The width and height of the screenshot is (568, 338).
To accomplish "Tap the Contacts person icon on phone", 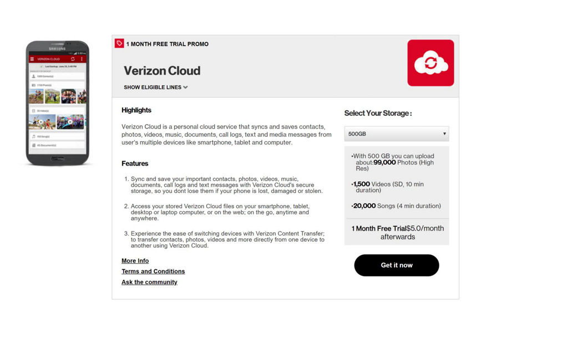I will 34,76.
